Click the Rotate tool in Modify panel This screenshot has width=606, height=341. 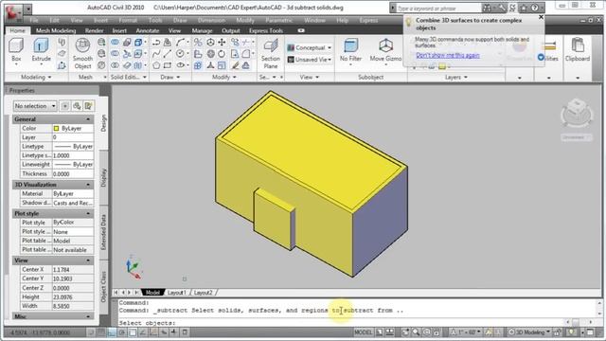[222, 54]
